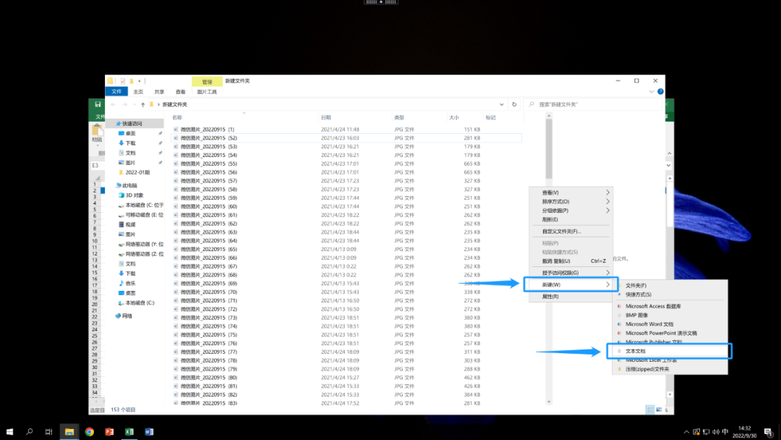Create a new 快捷方式(S) from submenu

[670, 295]
